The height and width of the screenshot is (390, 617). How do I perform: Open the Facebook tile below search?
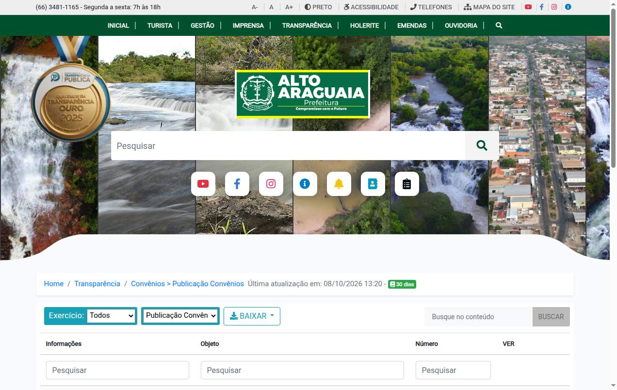point(237,184)
